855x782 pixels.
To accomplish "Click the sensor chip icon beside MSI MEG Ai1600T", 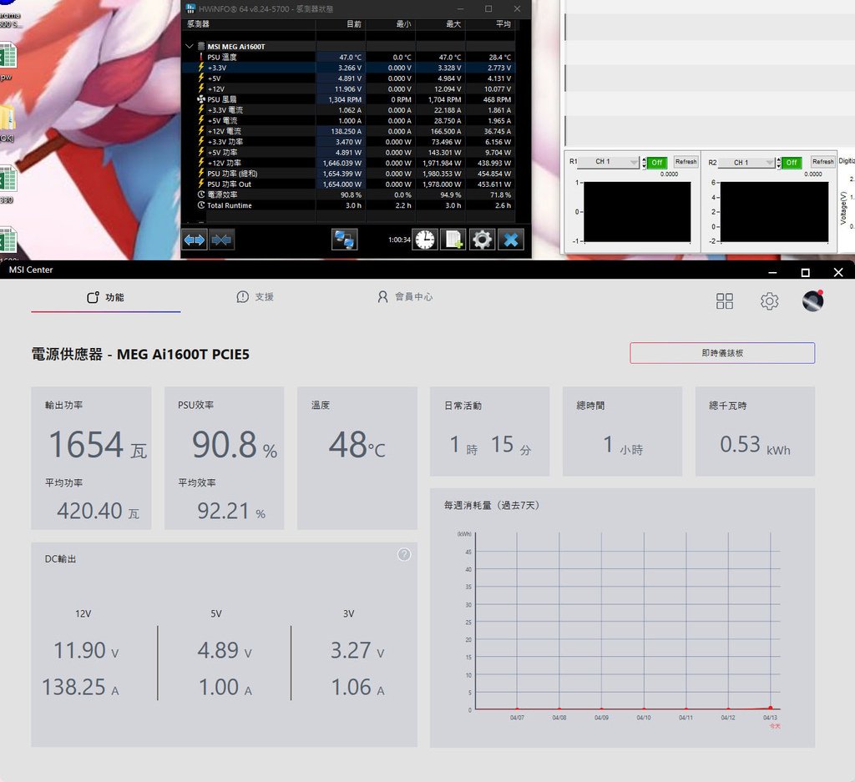I will [201, 47].
